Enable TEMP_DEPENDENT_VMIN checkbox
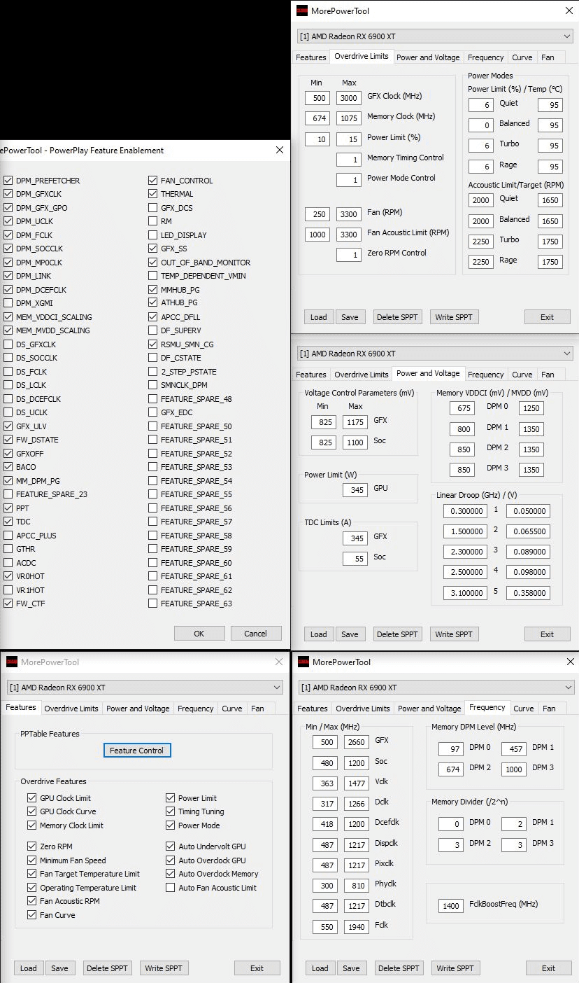The width and height of the screenshot is (579, 983). [153, 276]
